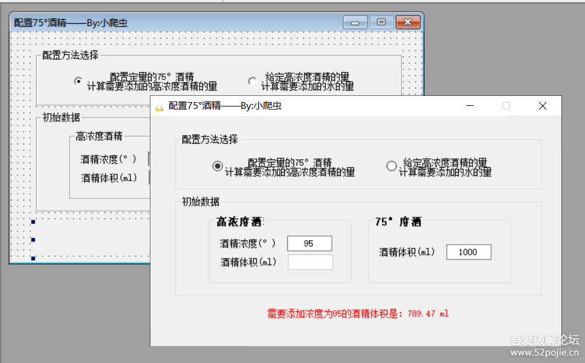Click the empty 酒精体积 field under 高浓度酒
585x363 pixels.
(x=310, y=262)
